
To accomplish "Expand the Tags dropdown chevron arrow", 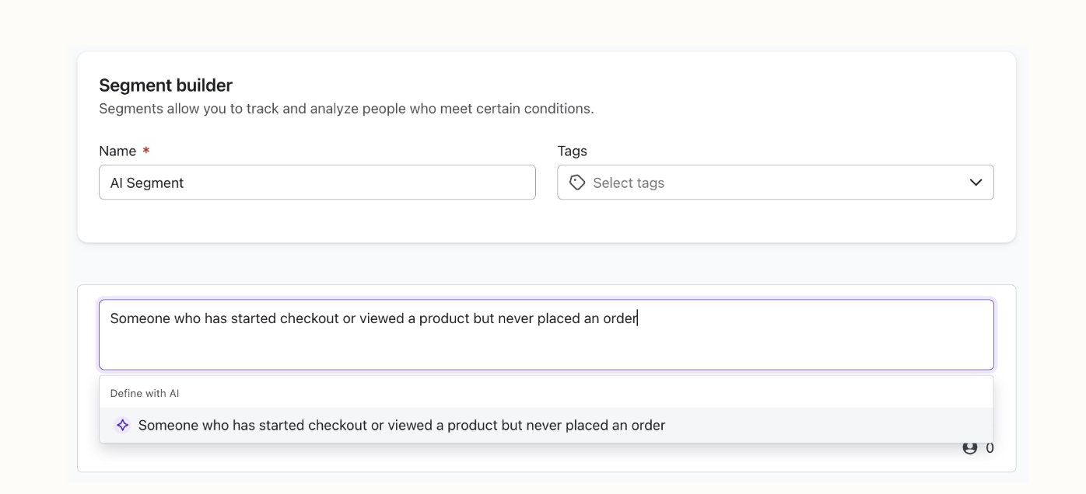I will coord(976,183).
